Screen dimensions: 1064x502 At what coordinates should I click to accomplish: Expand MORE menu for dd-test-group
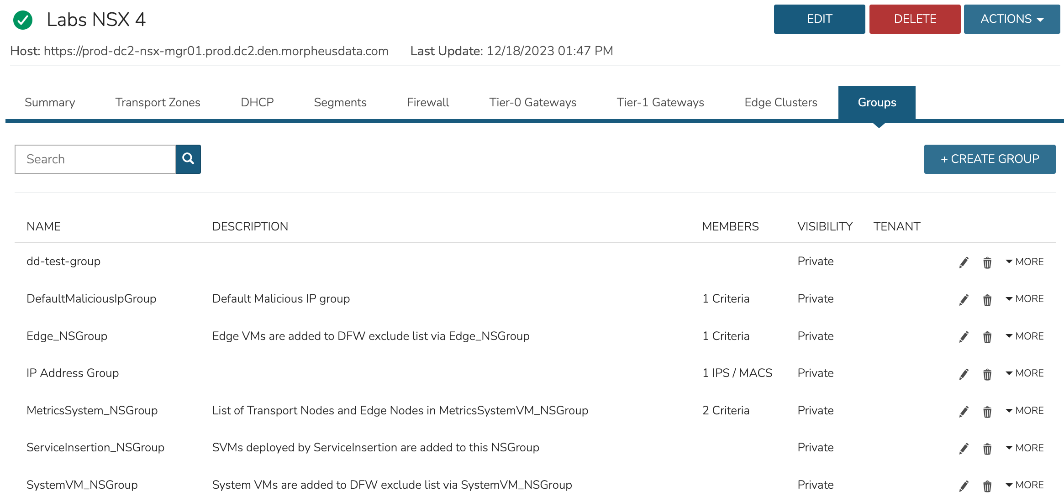click(1024, 261)
